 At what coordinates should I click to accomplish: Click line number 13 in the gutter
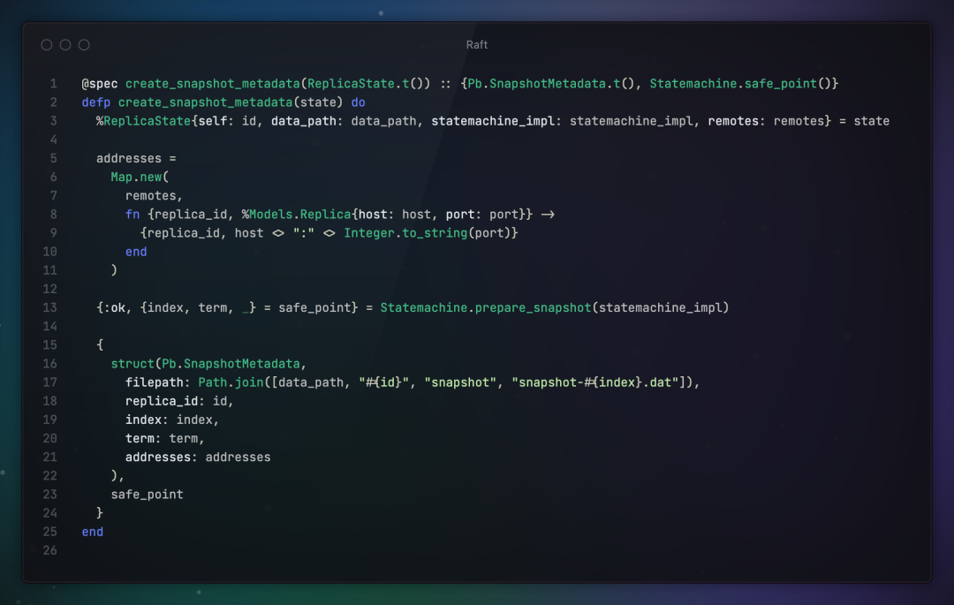49,307
